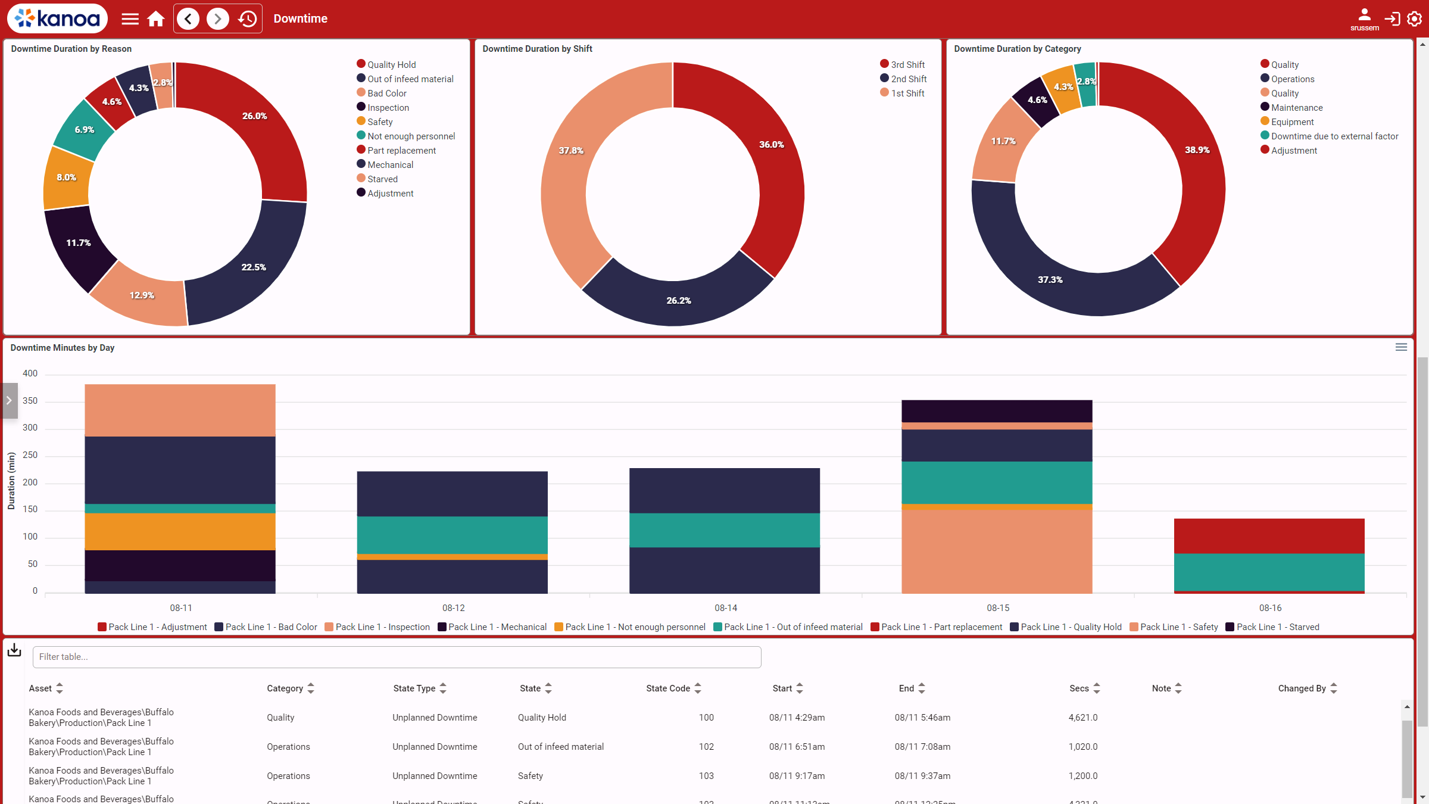
Task: Click Downtime Duration by Shift title
Action: [537, 49]
